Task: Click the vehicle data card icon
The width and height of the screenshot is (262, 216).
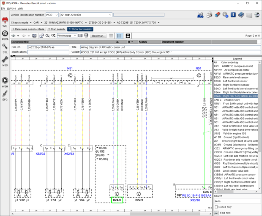Action: [200, 15]
